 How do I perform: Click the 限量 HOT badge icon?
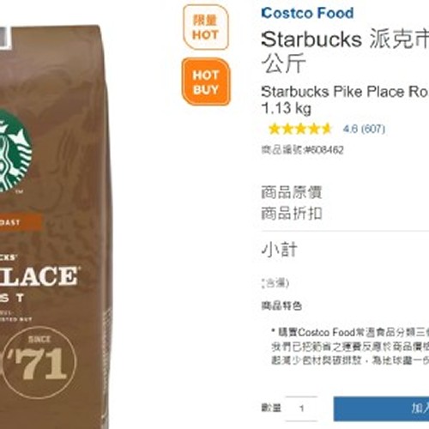pos(205,27)
